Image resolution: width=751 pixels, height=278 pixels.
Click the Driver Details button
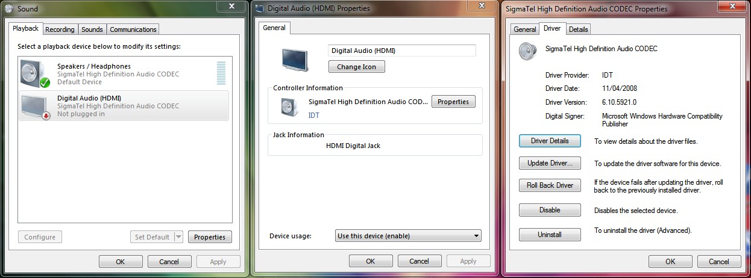click(x=550, y=141)
